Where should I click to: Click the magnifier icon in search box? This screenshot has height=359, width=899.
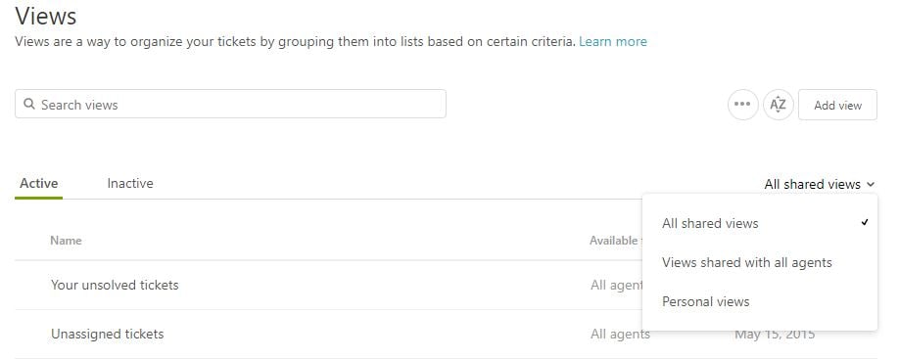click(29, 105)
